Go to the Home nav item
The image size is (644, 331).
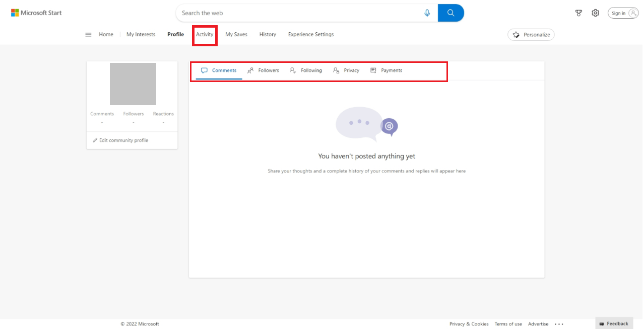(x=106, y=35)
